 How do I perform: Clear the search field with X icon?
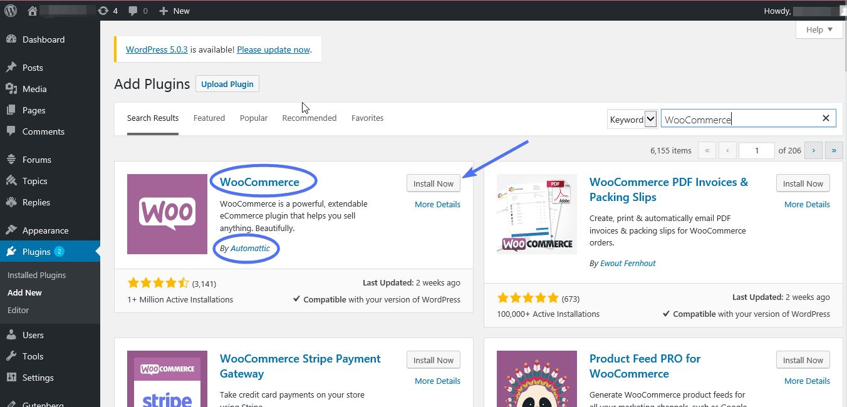(x=826, y=118)
